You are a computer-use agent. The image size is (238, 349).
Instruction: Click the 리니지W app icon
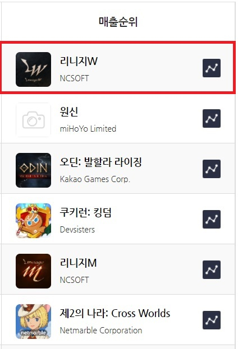(x=34, y=69)
